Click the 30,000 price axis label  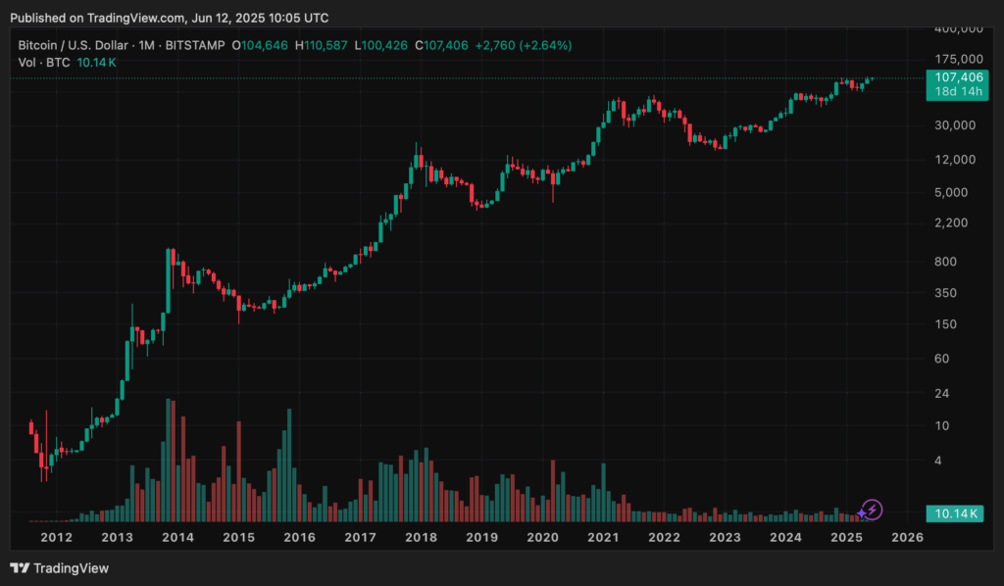[955, 124]
